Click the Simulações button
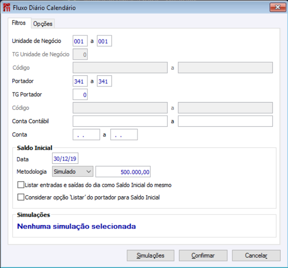 point(150,255)
